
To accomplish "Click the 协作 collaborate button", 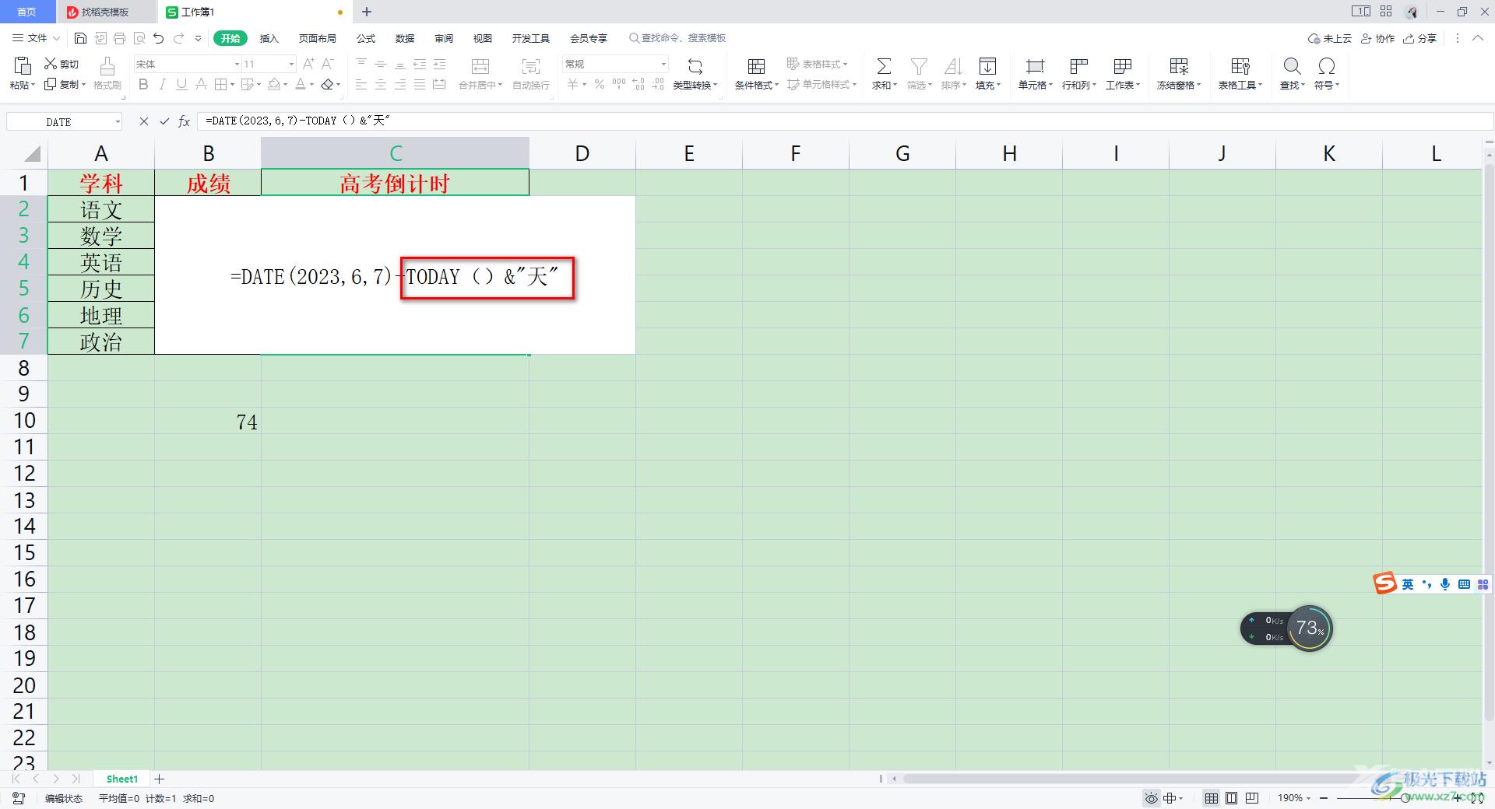I will tap(1378, 38).
